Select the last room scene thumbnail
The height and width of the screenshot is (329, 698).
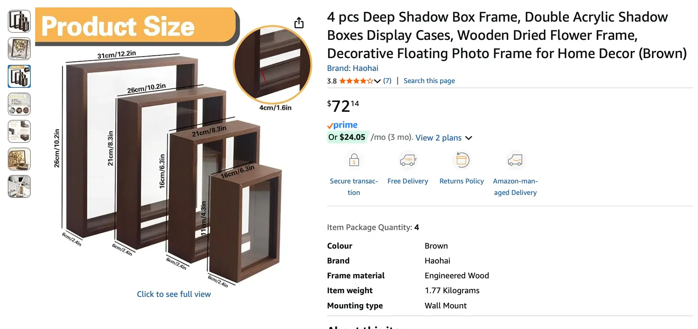[19, 186]
